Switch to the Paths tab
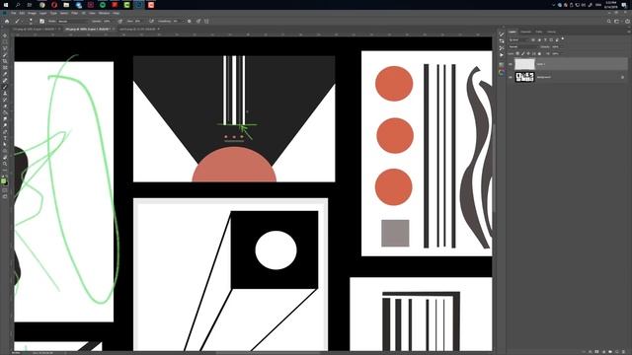 [x=539, y=32]
